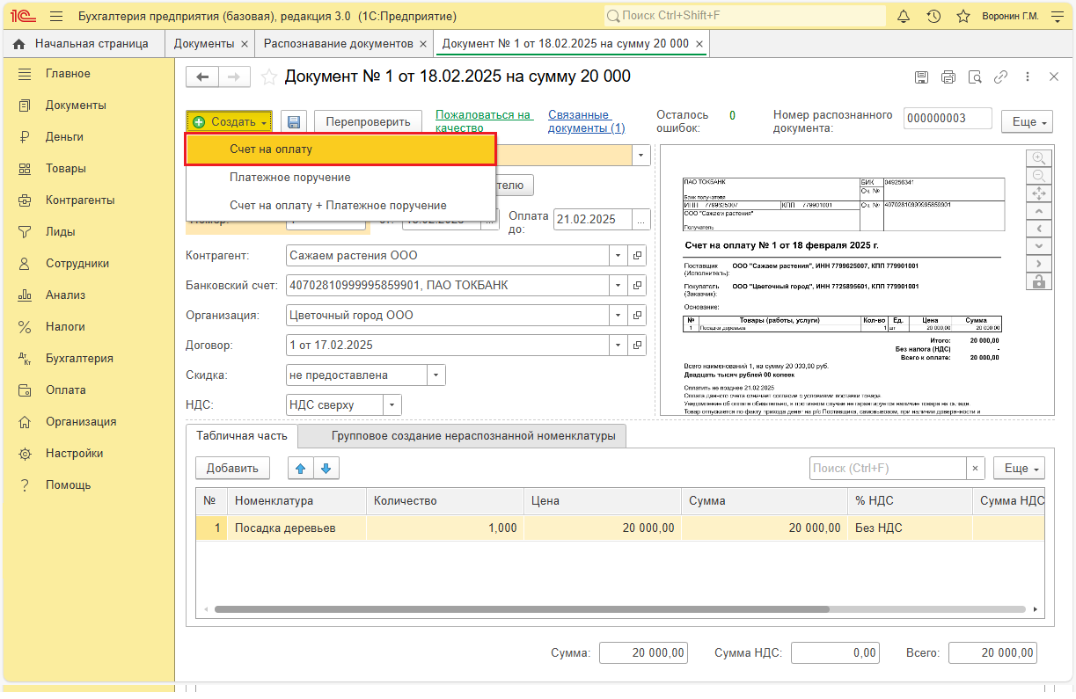This screenshot has height=699, width=1076.
Task: Open notifications bell icon
Action: coord(904,17)
